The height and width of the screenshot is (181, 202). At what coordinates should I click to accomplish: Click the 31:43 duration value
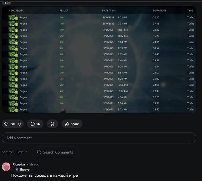coord(156,54)
